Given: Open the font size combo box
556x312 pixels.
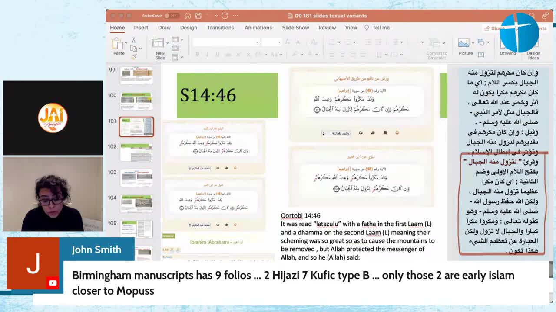Looking at the screenshot, I should pyautogui.click(x=272, y=42).
